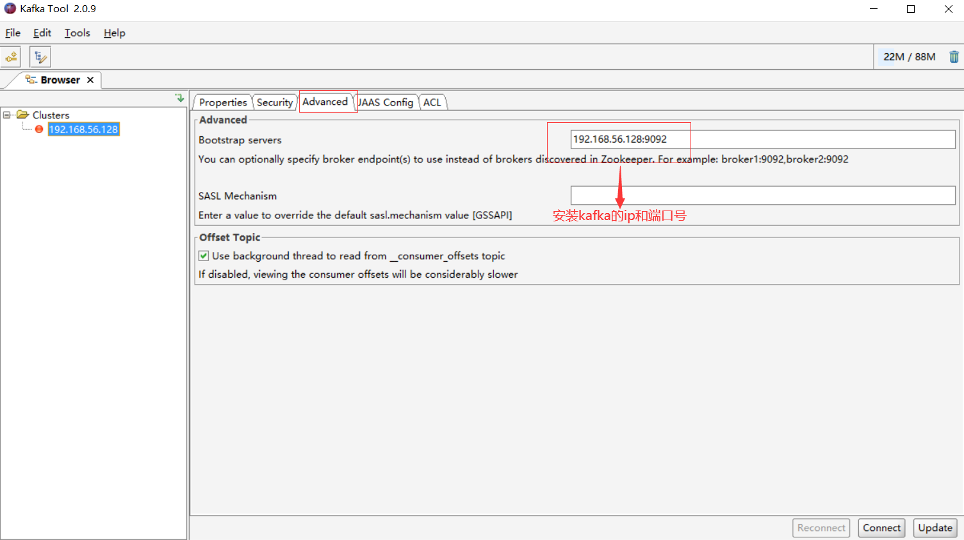This screenshot has width=964, height=540.
Task: Open the Edit menu
Action: click(x=42, y=33)
